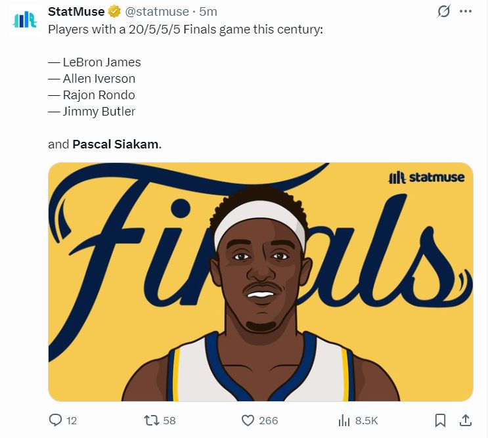The height and width of the screenshot is (438, 488).
Task: Click the 266 likes count
Action: [x=268, y=420]
